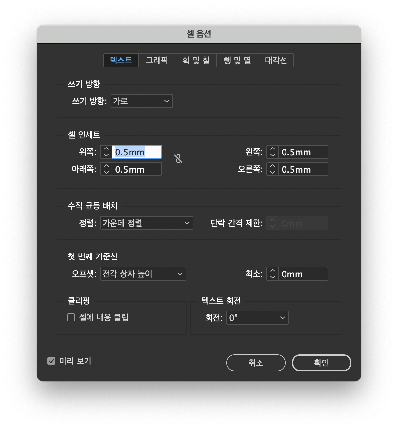Screen dimensions: 398x430
Task: Increase the 왼쪽 cell inset value
Action: [x=272, y=149]
